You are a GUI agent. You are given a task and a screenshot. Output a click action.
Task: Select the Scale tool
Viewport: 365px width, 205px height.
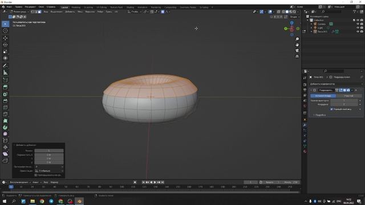[5, 51]
